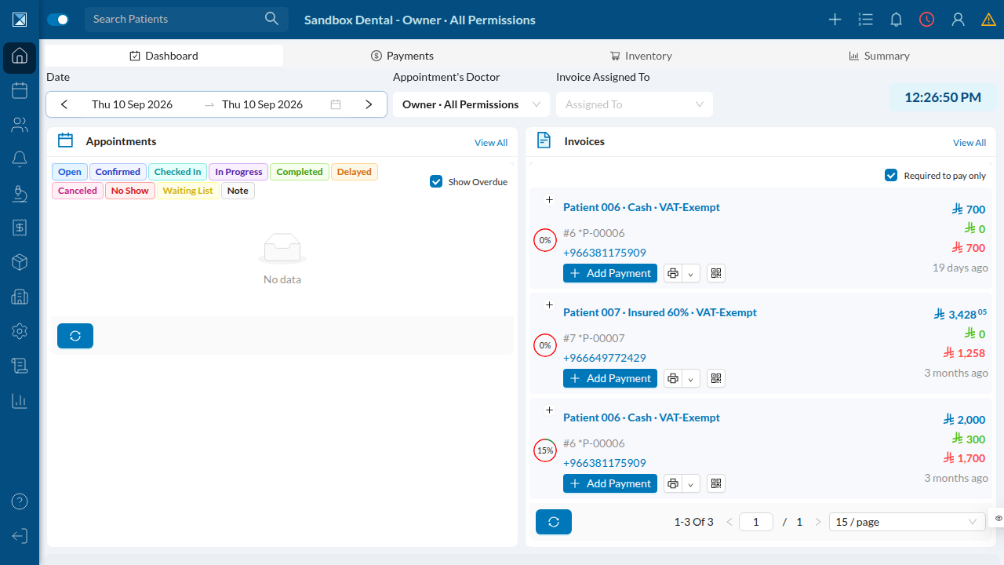Image resolution: width=1004 pixels, height=565 pixels.
Task: Click the yellow warning triangle icon
Action: [988, 20]
